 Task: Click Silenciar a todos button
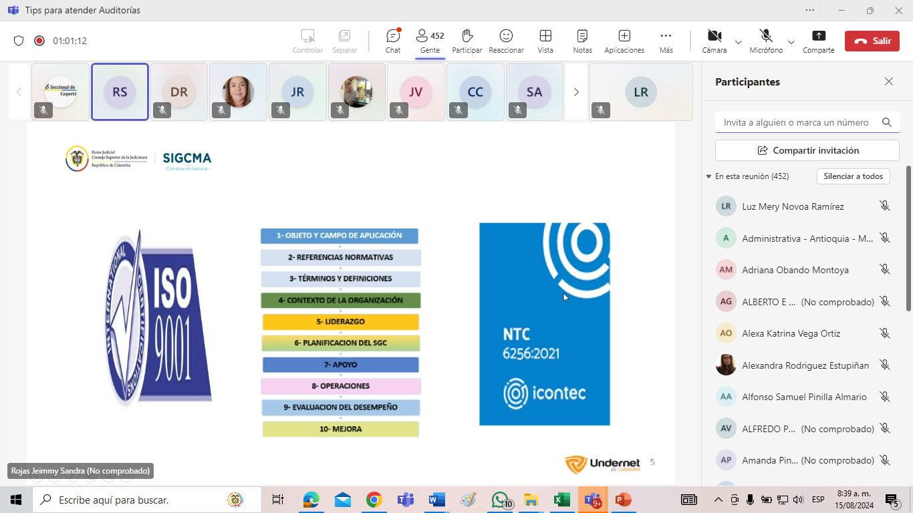(854, 176)
